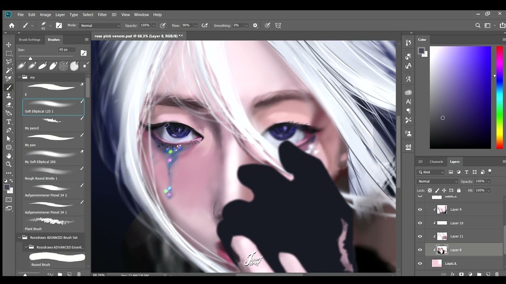Select the Clone Stamp tool

point(9,96)
